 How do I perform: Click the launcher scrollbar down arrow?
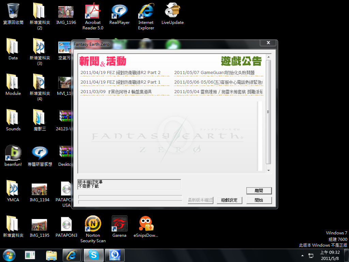(269, 171)
